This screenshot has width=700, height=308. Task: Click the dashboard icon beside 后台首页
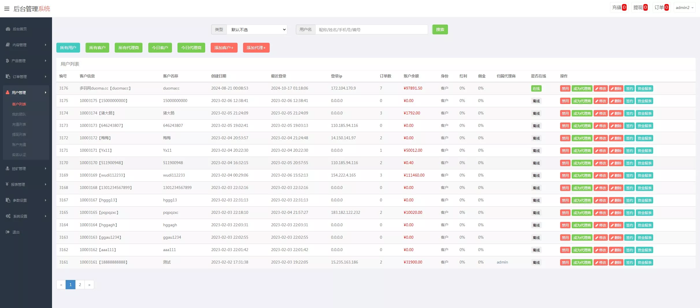point(8,29)
